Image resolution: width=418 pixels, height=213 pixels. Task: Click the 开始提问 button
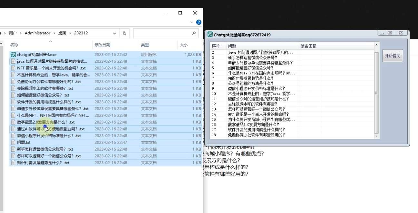[x=393, y=56]
